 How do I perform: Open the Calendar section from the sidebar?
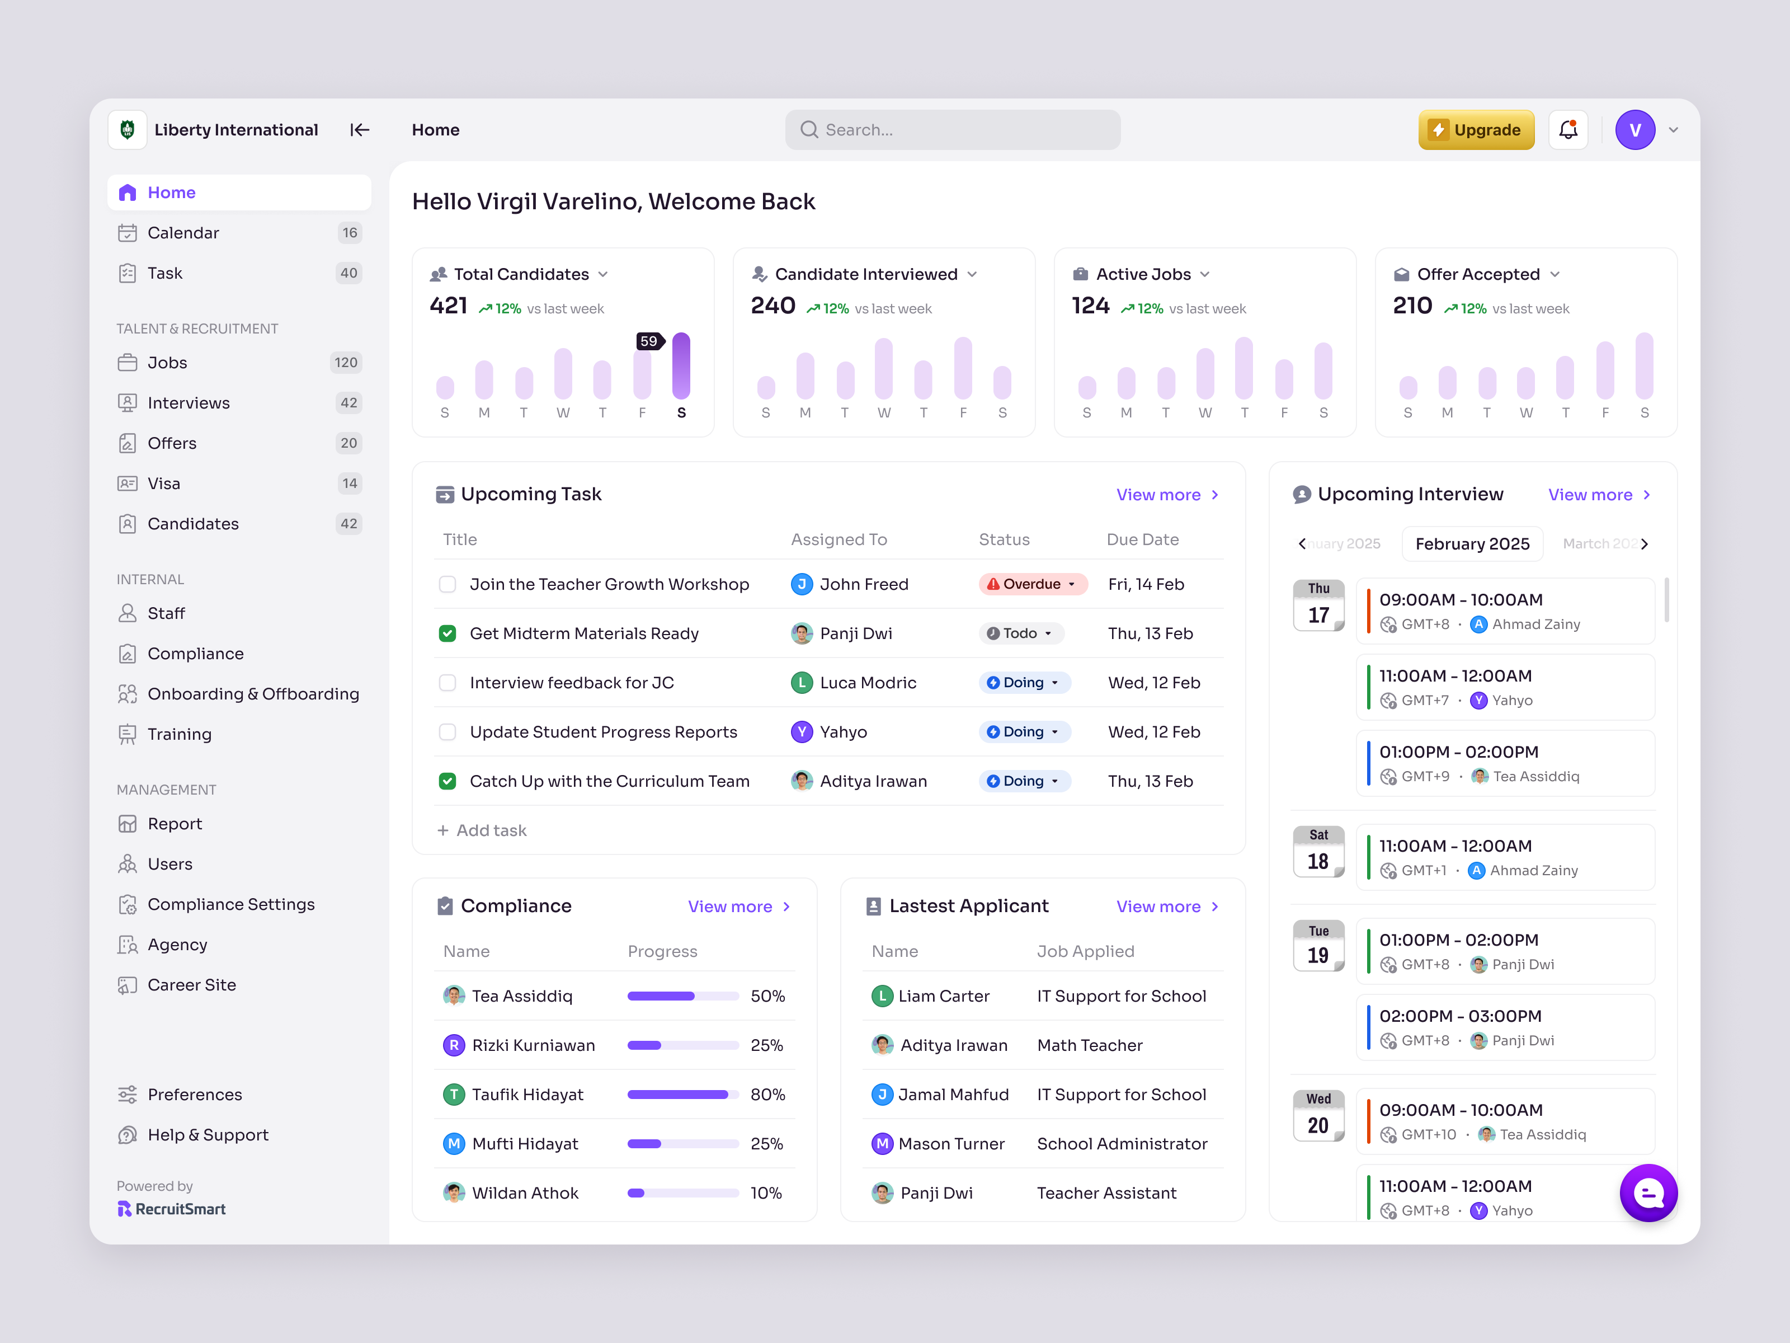(x=183, y=232)
